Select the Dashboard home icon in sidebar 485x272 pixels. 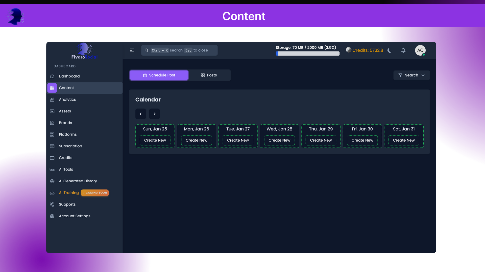[x=52, y=76]
